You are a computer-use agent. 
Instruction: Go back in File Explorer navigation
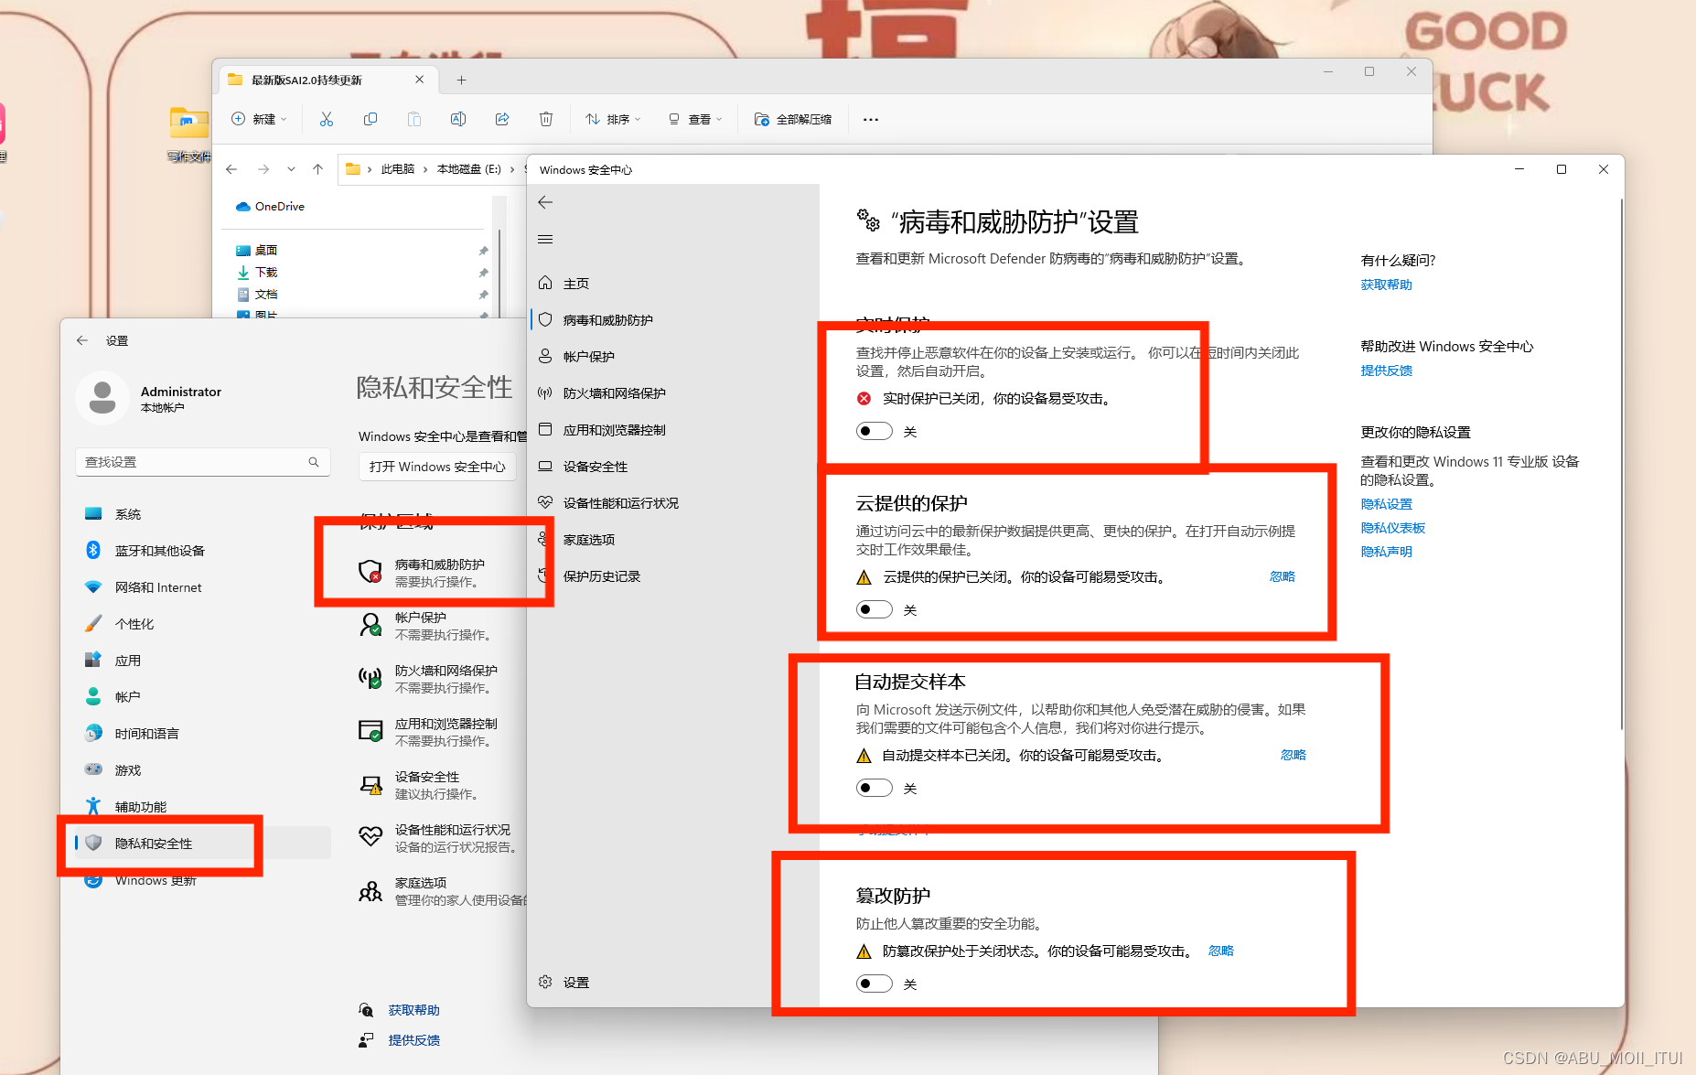point(231,169)
